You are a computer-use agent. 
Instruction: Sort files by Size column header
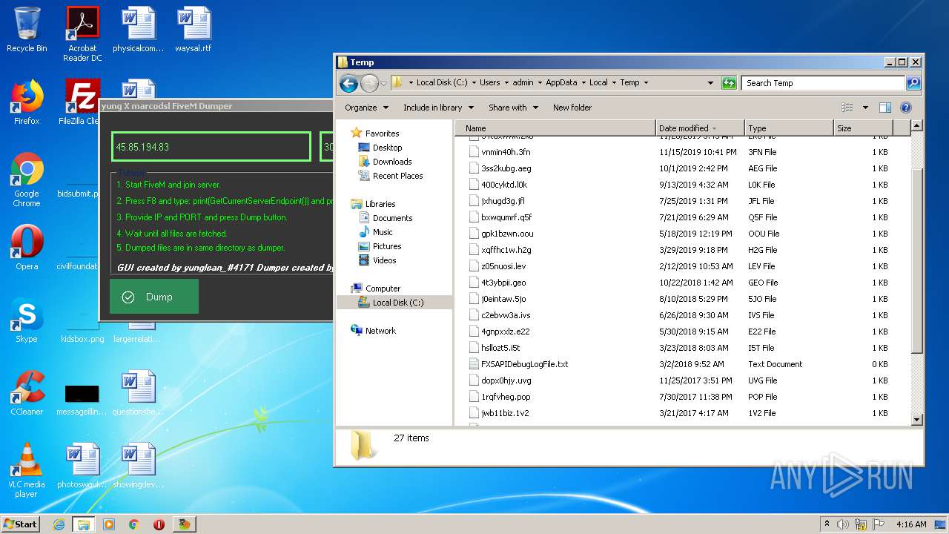point(863,128)
